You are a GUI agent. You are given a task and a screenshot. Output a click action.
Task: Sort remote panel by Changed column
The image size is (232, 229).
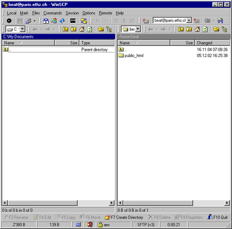coord(212,43)
